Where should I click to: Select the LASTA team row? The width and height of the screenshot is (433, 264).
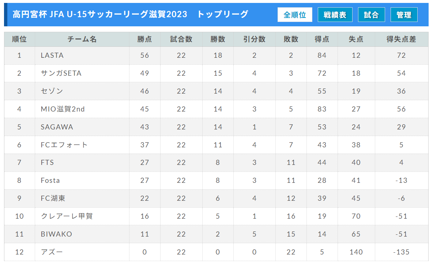pos(216,56)
